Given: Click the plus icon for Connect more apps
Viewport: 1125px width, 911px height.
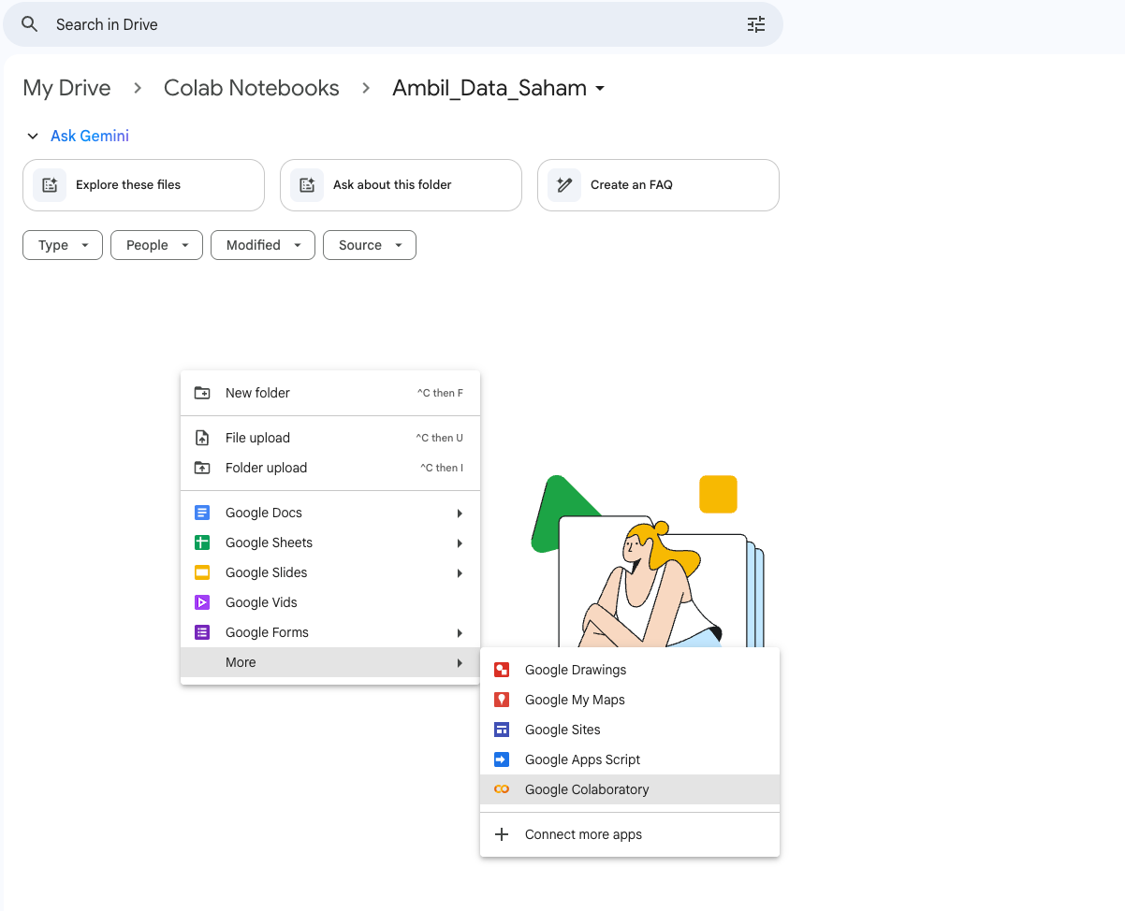Looking at the screenshot, I should point(502,834).
